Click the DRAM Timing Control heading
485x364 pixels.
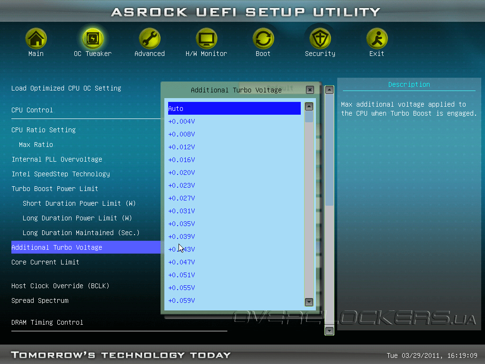pyautogui.click(x=47, y=322)
